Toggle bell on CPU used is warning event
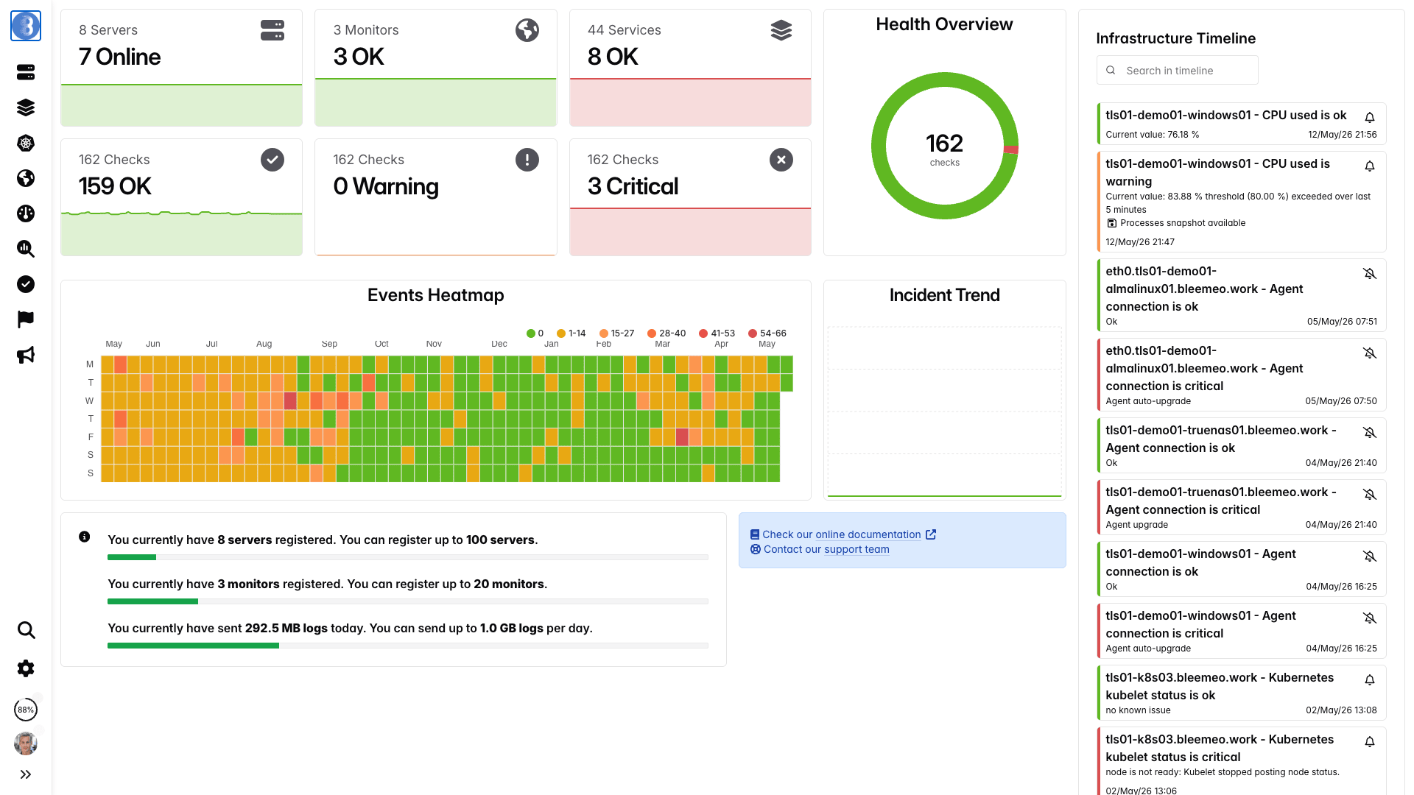 tap(1370, 166)
